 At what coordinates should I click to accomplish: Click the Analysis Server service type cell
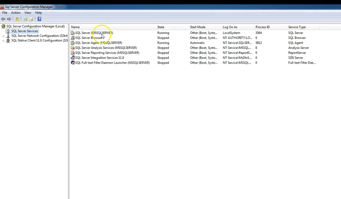coord(298,48)
